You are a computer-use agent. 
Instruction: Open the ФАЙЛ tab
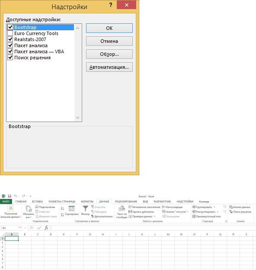[6, 201]
